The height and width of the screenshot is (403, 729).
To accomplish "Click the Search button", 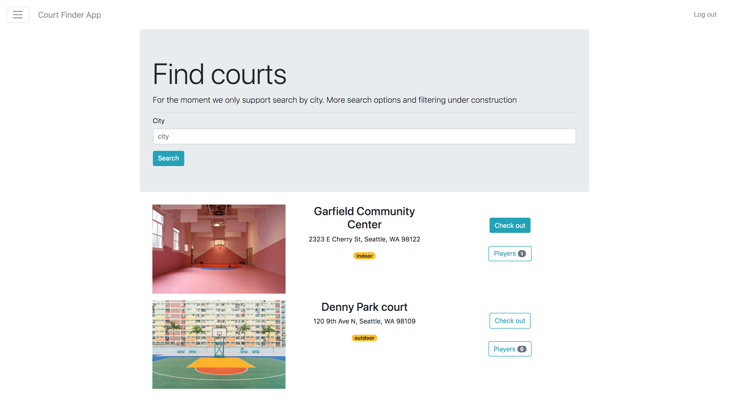I will click(168, 158).
